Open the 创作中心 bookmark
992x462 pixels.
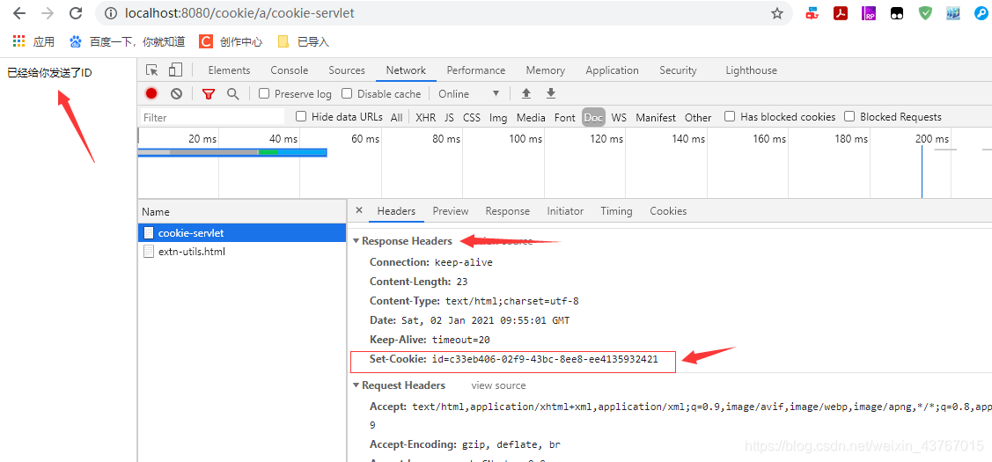coord(231,41)
